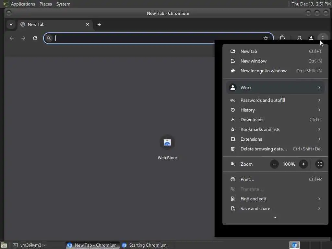Decrease zoom with the minus button
Screen dimensions: 332x249
pos(274,164)
